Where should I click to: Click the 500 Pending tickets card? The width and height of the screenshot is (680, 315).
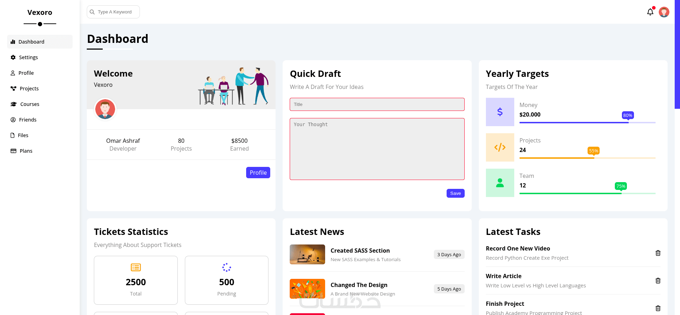point(227,280)
